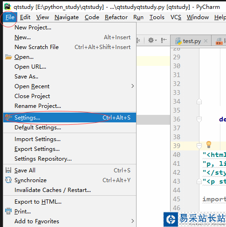Expand Add to Favorites submenu
The image size is (226, 227).
[69, 221]
